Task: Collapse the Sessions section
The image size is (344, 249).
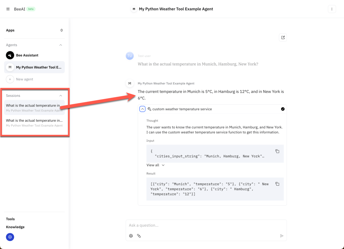Action: click(x=60, y=96)
